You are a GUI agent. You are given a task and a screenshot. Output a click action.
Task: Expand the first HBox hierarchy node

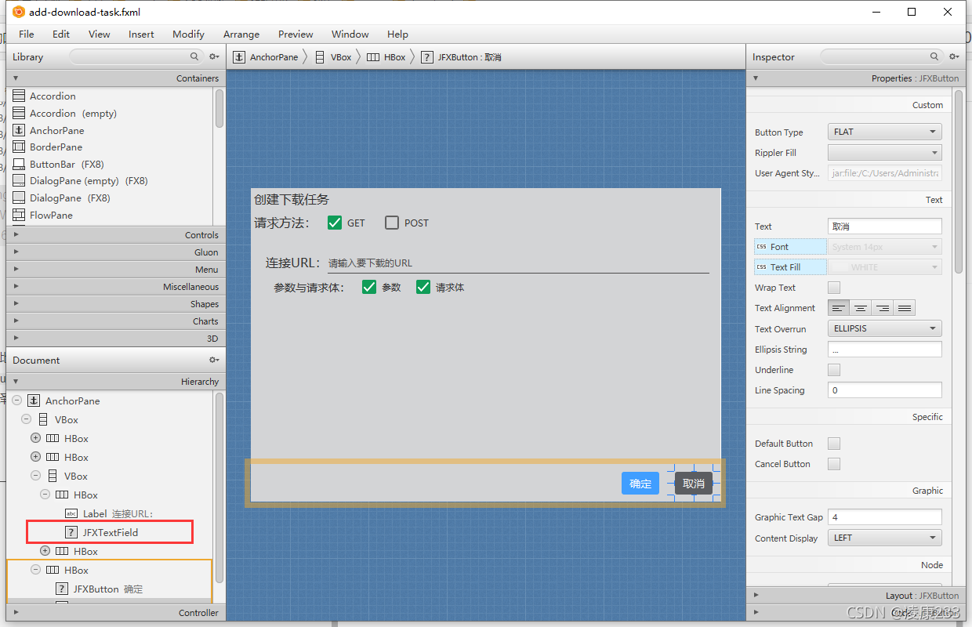pos(35,438)
